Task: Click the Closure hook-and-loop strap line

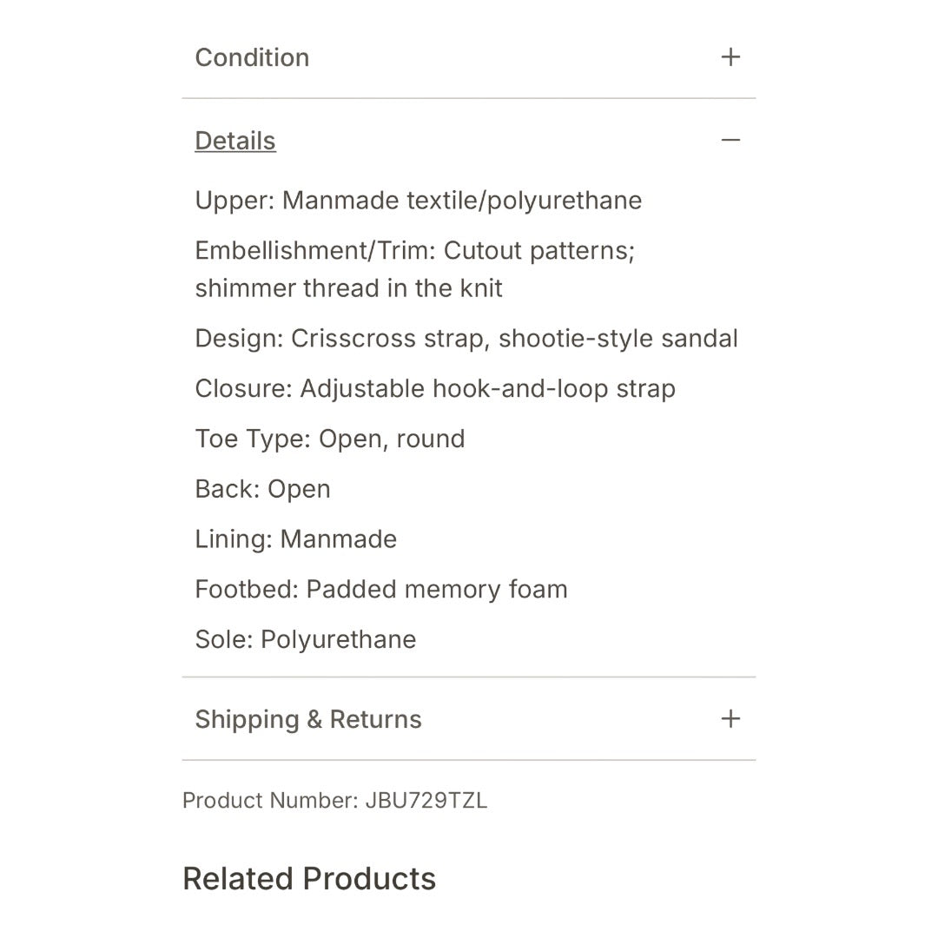Action: (x=435, y=388)
